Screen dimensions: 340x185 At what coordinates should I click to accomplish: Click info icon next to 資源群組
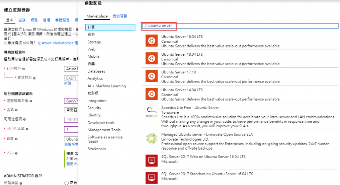pyautogui.click(x=34, y=78)
